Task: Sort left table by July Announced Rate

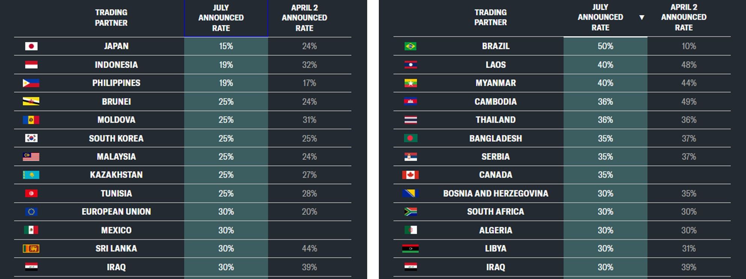Action: coord(221,18)
